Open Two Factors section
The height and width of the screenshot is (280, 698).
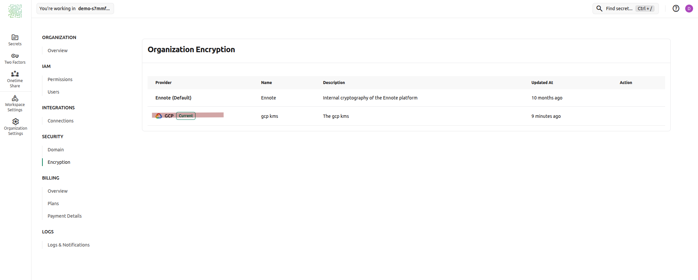point(15,59)
